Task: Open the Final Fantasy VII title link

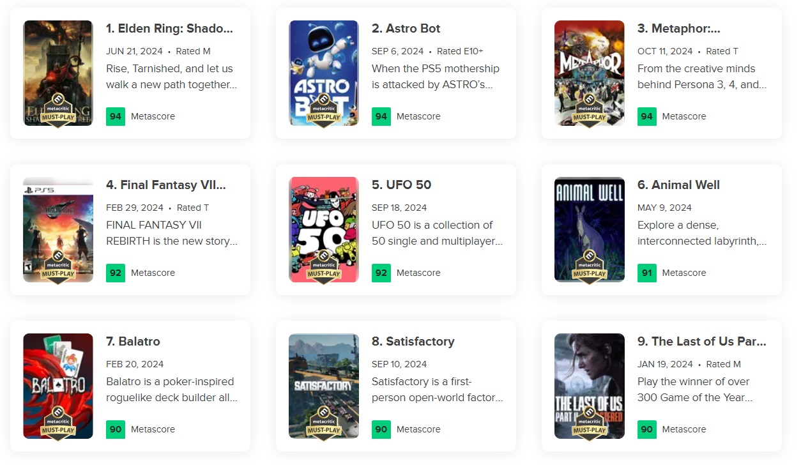Action: 165,185
